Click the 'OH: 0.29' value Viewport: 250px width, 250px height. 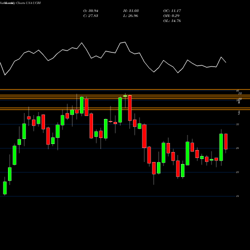tap(171, 16)
